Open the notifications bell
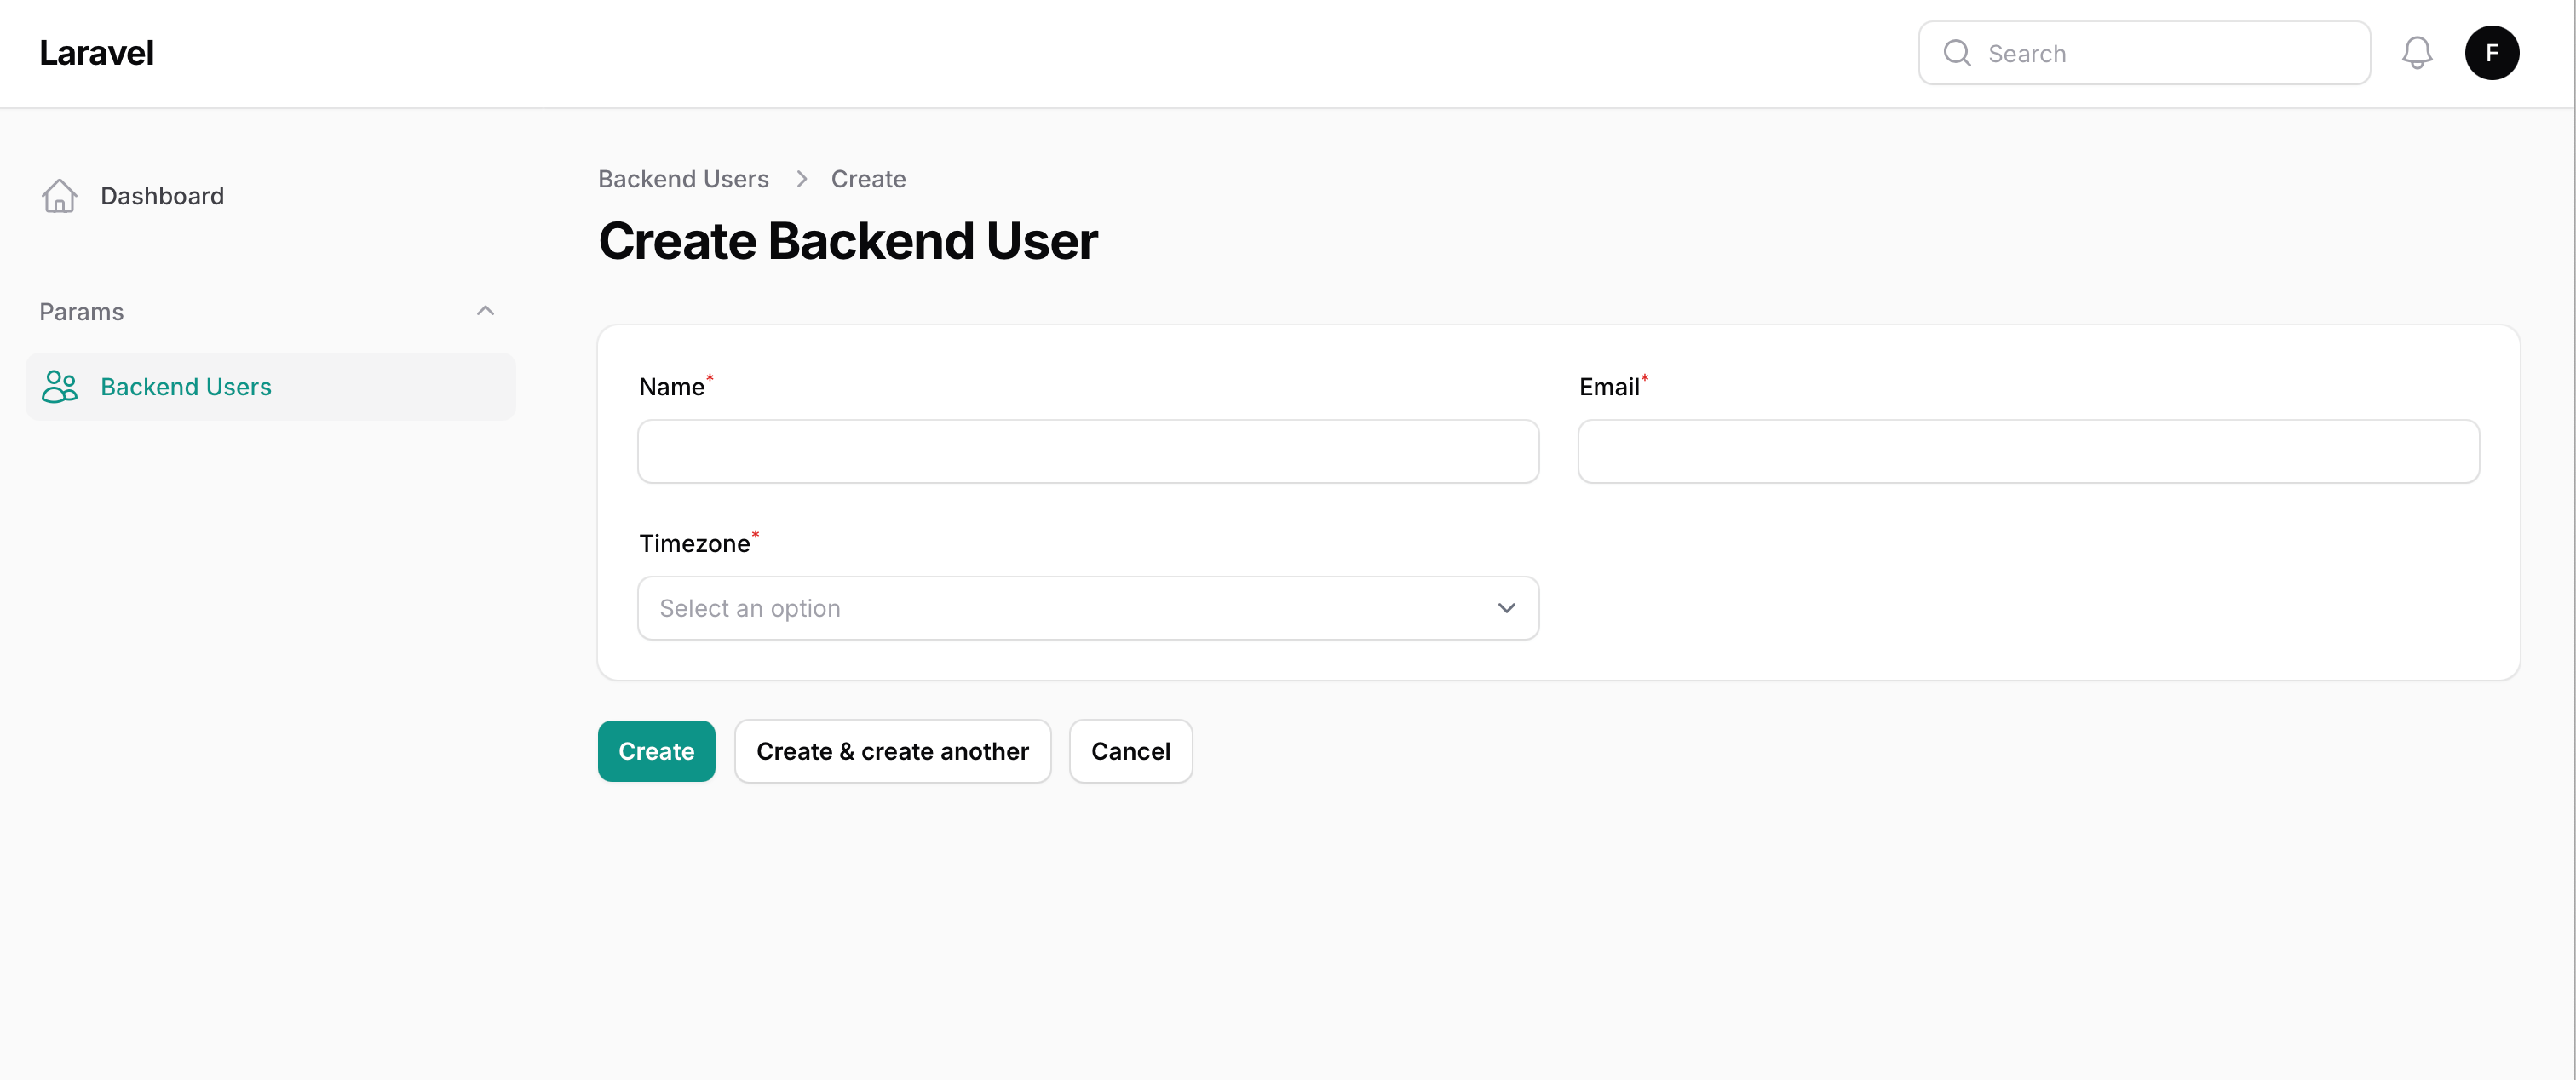2576x1080 pixels. pos(2416,53)
